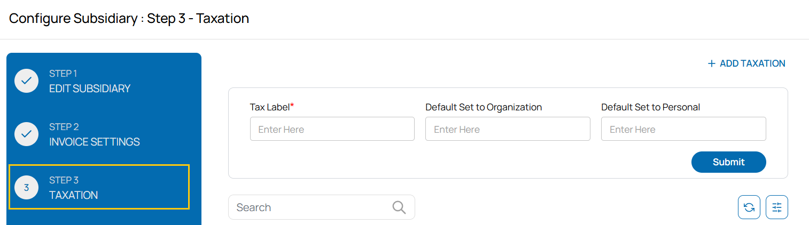
Task: Click inside the Search text box
Action: [x=310, y=207]
